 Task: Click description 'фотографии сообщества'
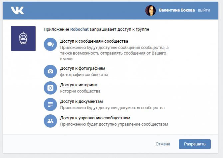tap(84, 75)
